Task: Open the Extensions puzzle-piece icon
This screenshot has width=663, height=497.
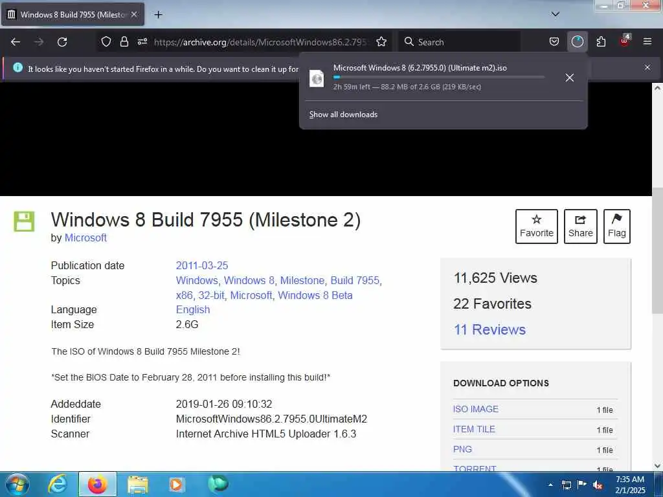Action: 601,42
